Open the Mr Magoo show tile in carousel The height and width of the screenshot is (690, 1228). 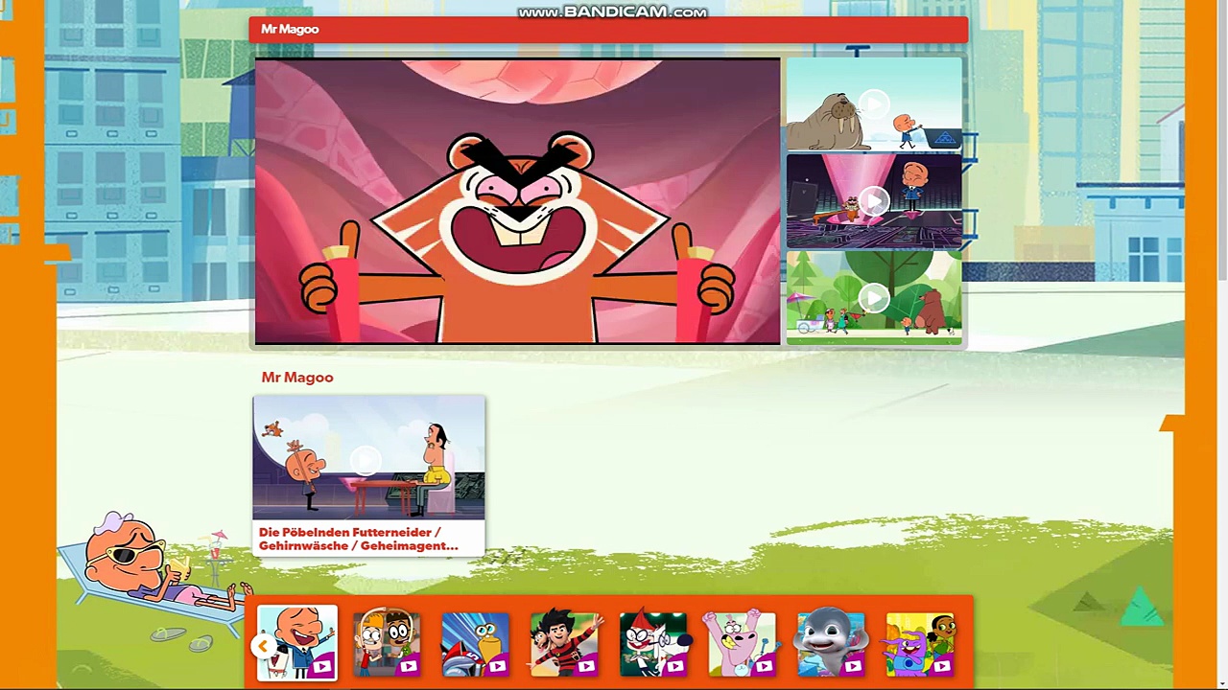[296, 642]
